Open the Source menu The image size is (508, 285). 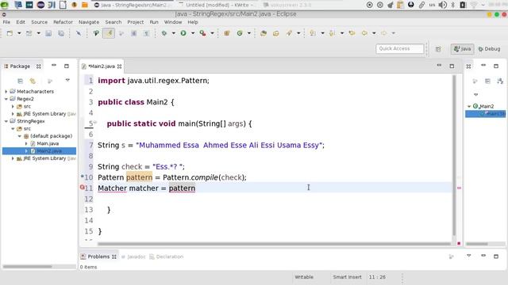point(39,22)
